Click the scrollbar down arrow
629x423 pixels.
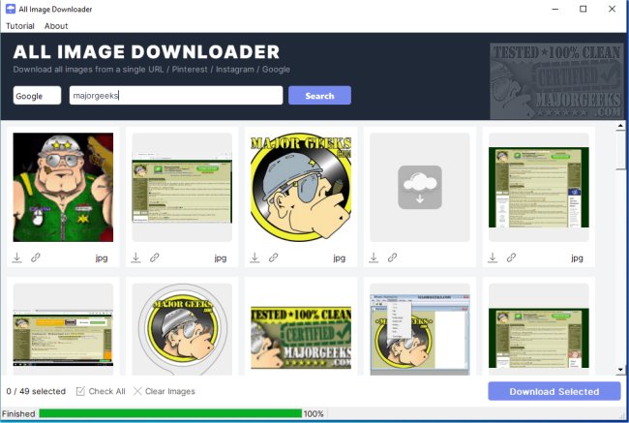pos(620,370)
